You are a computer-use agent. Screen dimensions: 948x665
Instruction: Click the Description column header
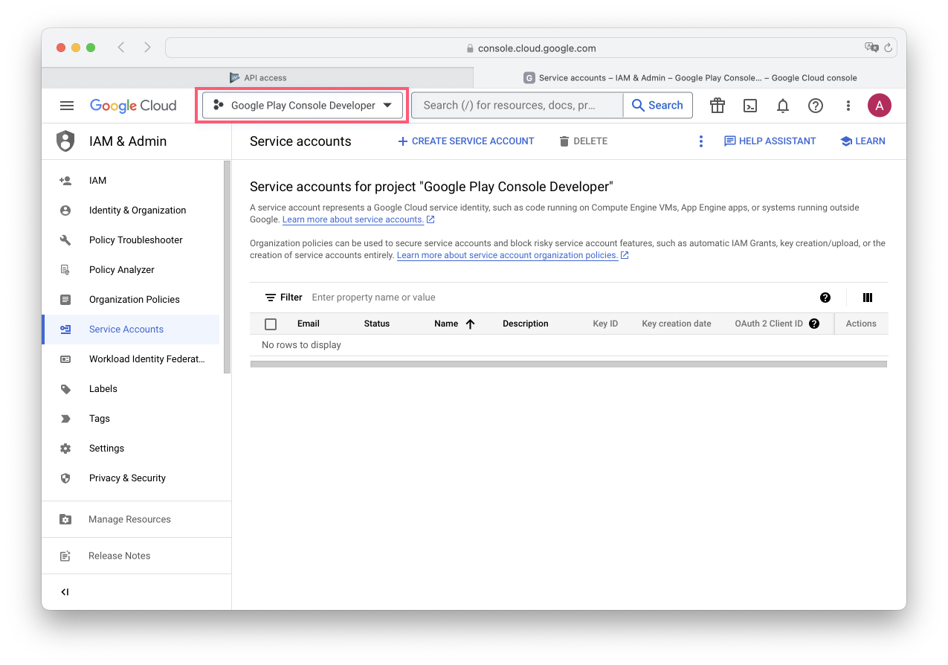coord(526,324)
